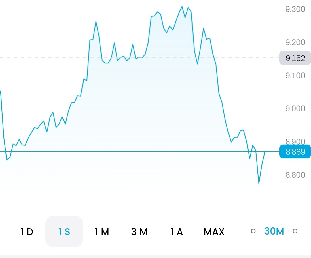
Task: Click the 9.000 axis label
Action: (295, 109)
